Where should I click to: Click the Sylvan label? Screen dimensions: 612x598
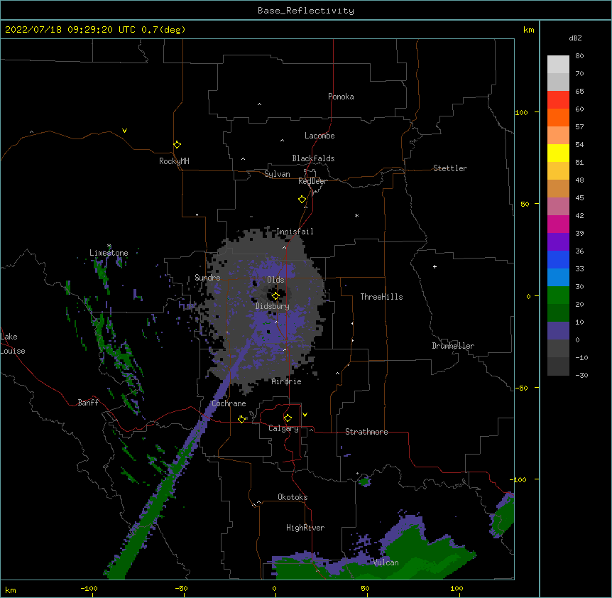[x=277, y=174]
